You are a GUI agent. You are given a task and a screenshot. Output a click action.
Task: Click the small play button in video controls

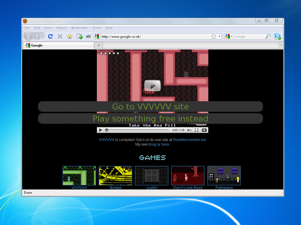(x=100, y=130)
